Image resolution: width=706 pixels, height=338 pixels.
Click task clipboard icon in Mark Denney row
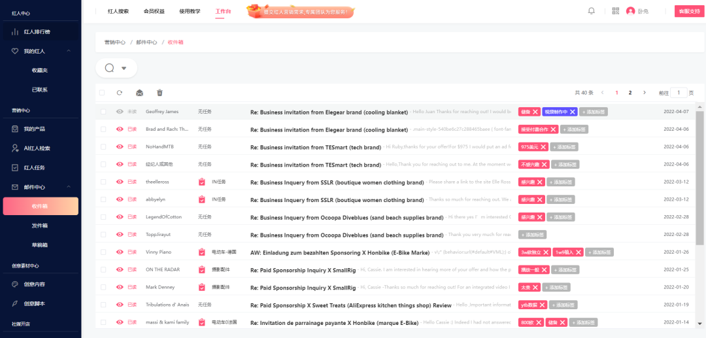(202, 287)
